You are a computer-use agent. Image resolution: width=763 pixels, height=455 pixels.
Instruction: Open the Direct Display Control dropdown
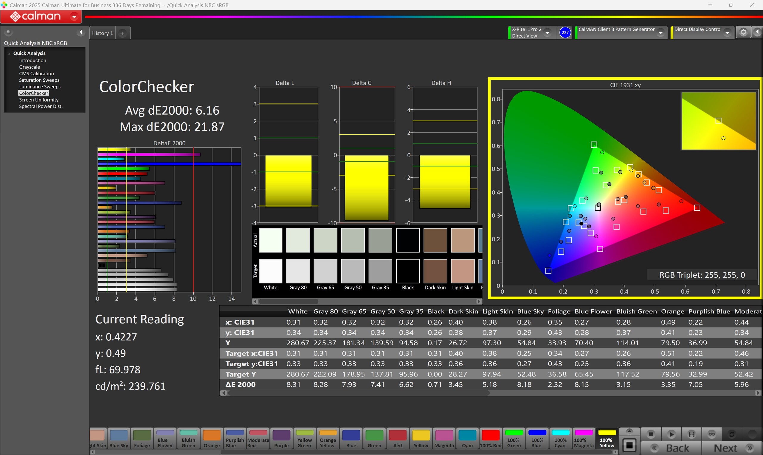point(727,32)
